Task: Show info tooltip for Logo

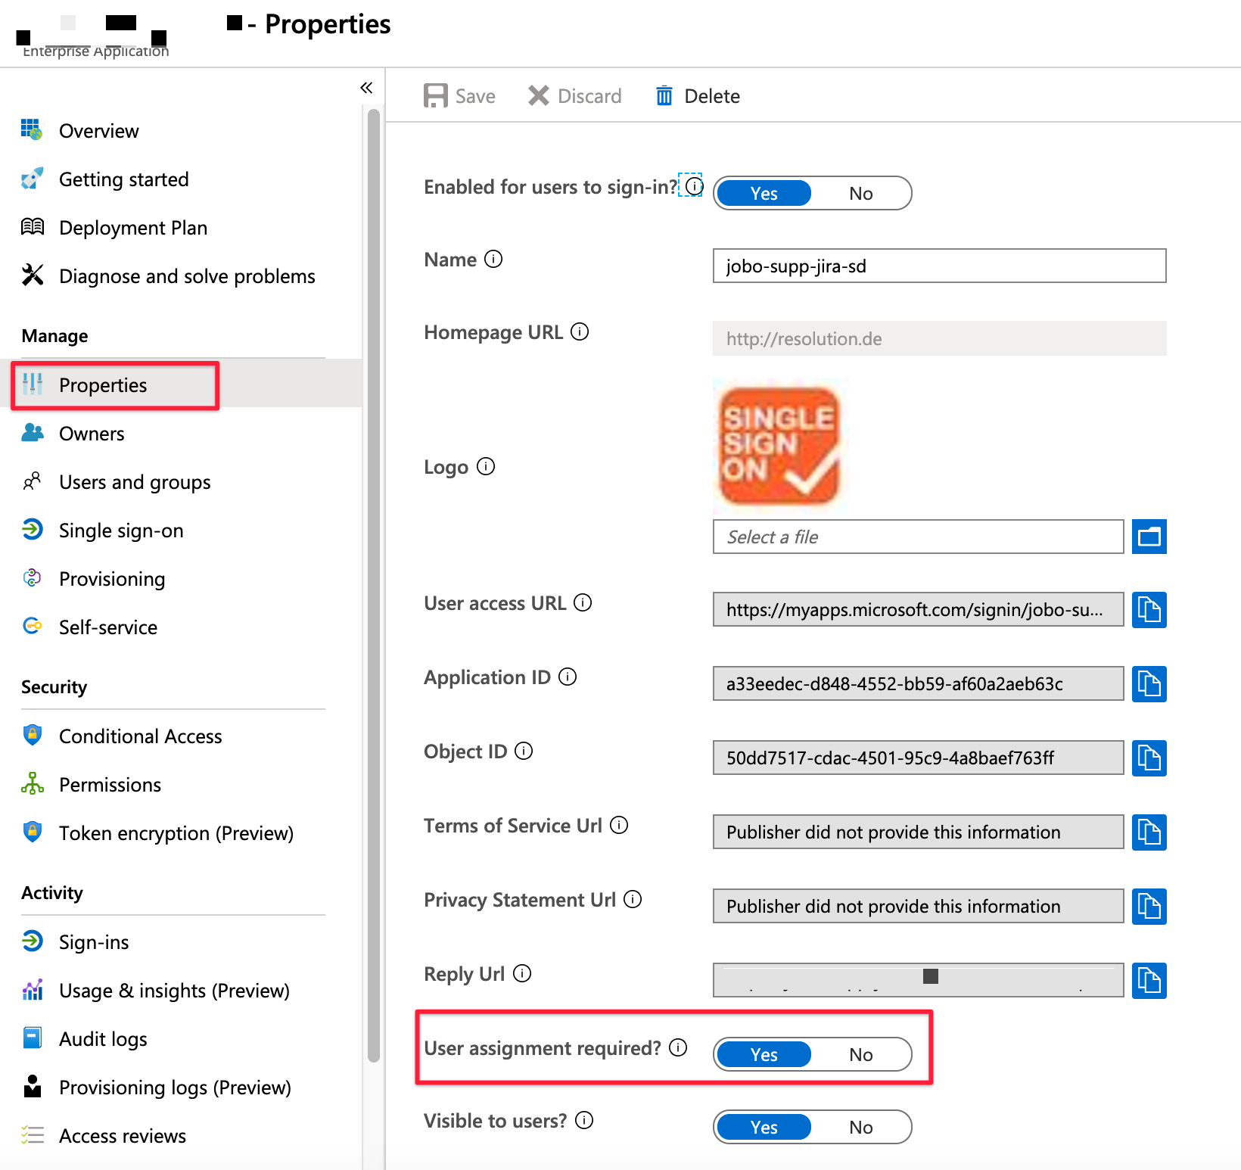Action: point(486,466)
